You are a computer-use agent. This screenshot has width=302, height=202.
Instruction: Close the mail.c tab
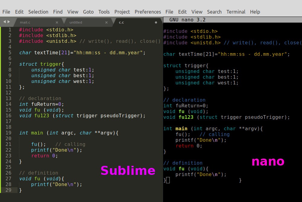click(57, 22)
